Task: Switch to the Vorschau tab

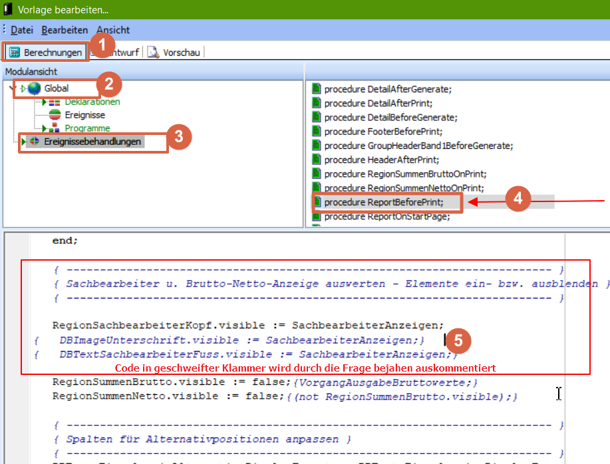Action: (x=174, y=52)
